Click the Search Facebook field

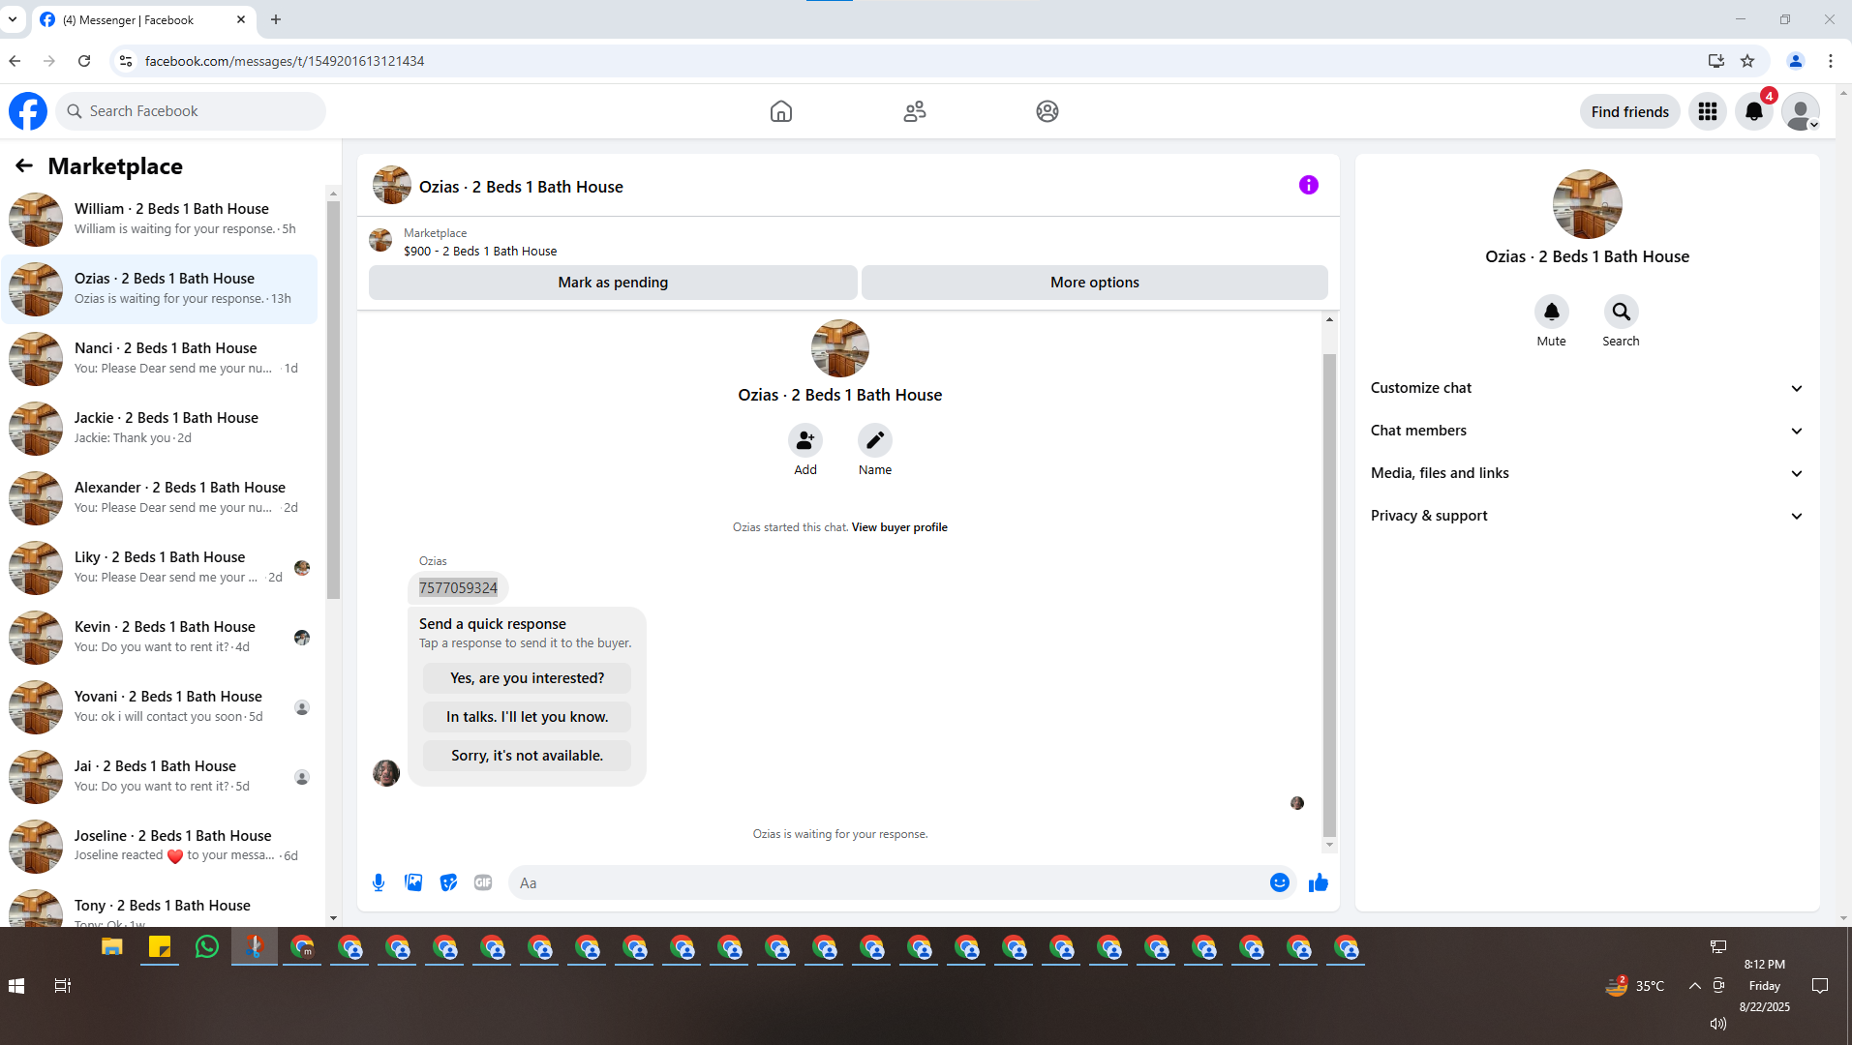pyautogui.click(x=191, y=111)
